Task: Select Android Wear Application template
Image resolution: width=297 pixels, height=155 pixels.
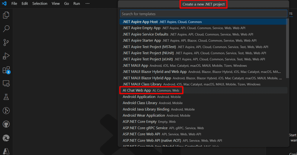Action: click(x=203, y=115)
